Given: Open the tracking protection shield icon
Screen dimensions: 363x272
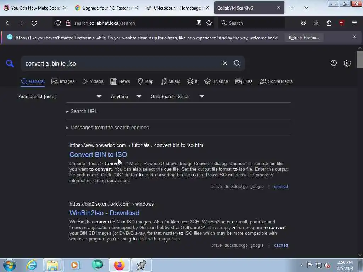Looking at the screenshot, I should tap(58, 23).
